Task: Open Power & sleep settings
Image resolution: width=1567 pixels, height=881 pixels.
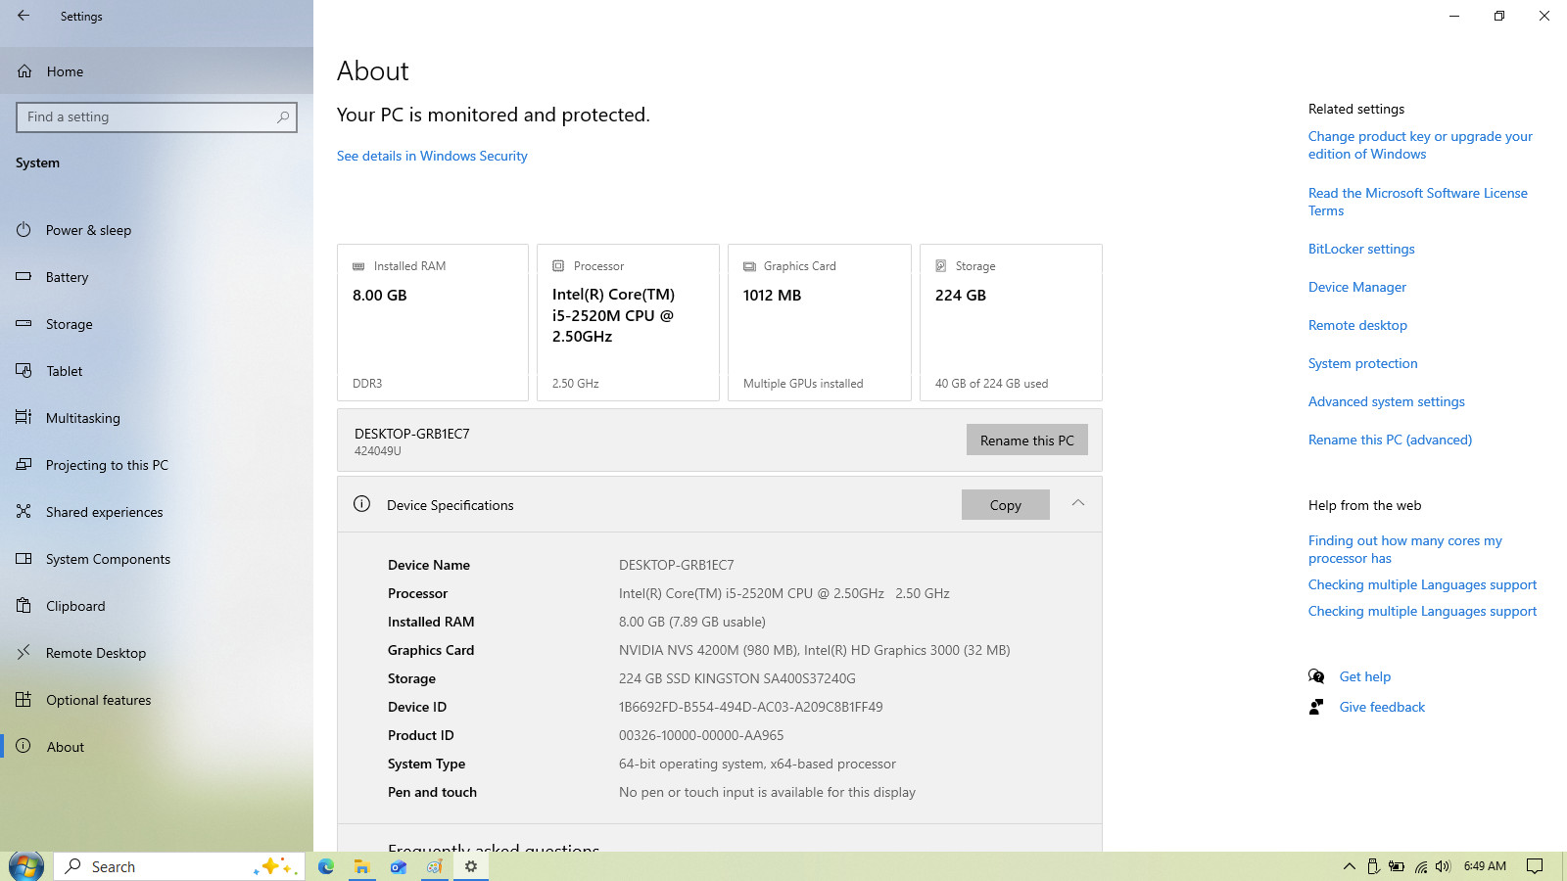Action: coord(157,230)
